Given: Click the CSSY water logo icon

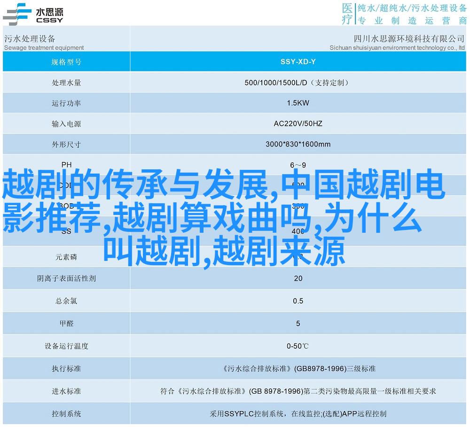Looking at the screenshot, I should pyautogui.click(x=17, y=14).
